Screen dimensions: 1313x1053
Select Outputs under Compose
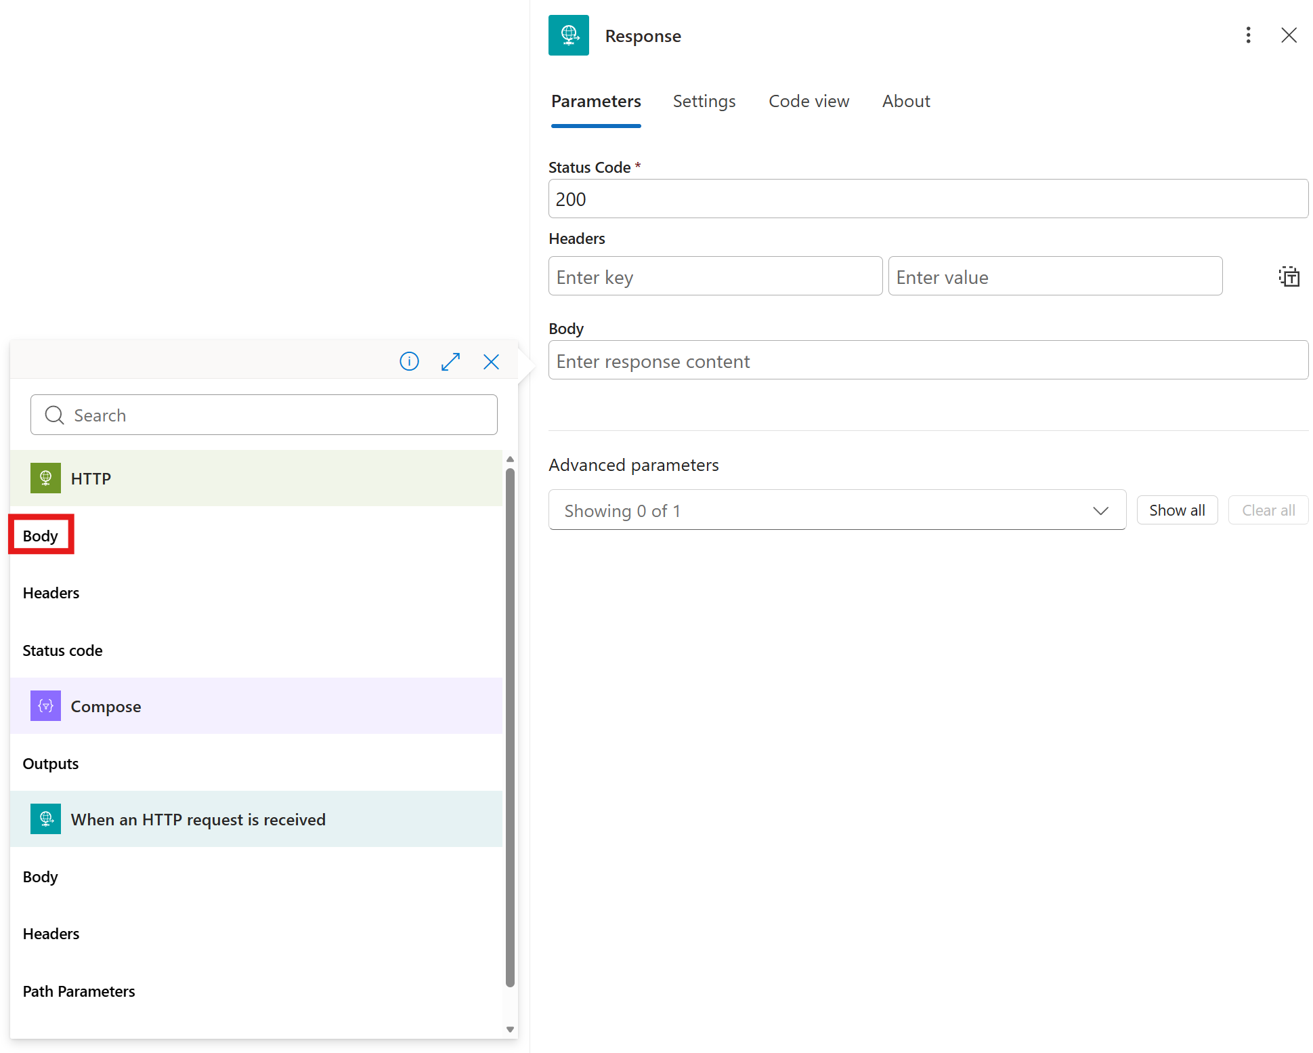(x=51, y=764)
